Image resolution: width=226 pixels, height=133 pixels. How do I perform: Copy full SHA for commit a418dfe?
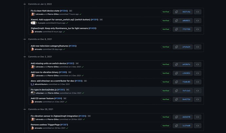pos(177,65)
